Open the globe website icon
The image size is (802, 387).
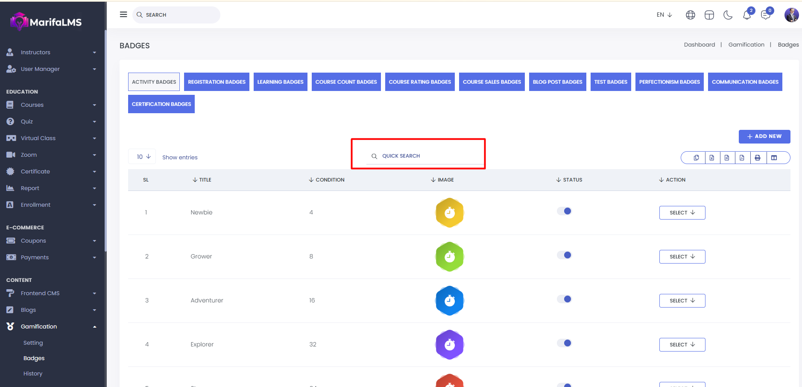coord(690,15)
